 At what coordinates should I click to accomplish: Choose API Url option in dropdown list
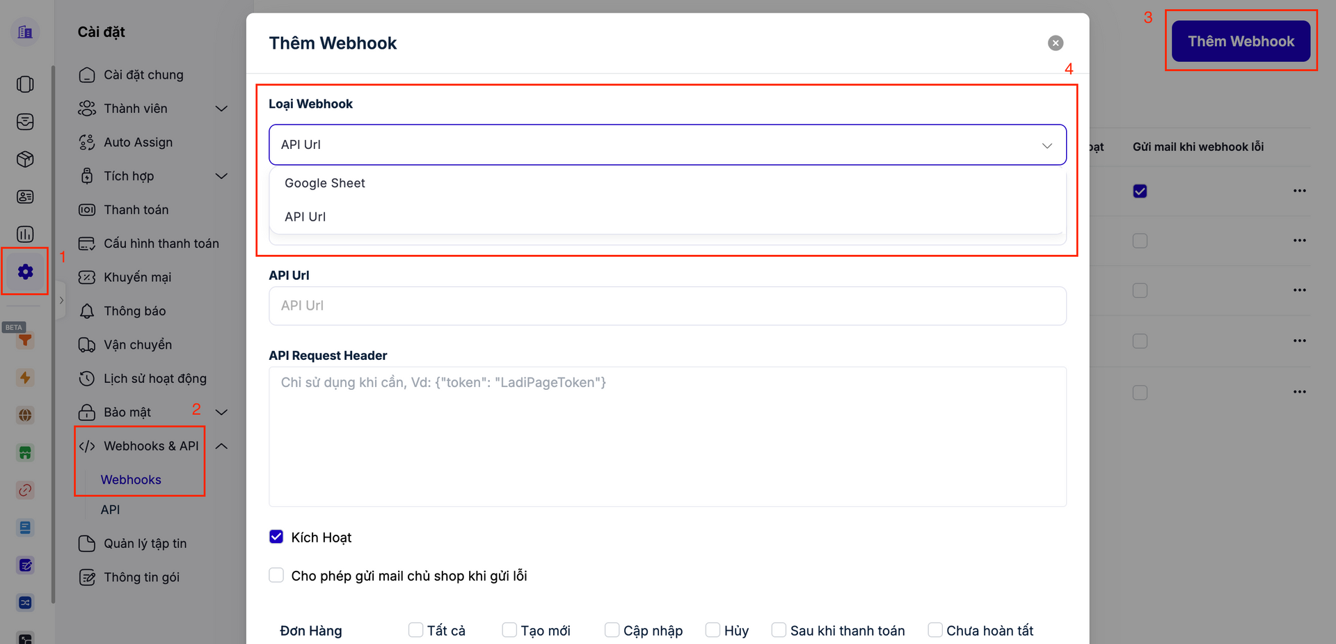pos(305,217)
